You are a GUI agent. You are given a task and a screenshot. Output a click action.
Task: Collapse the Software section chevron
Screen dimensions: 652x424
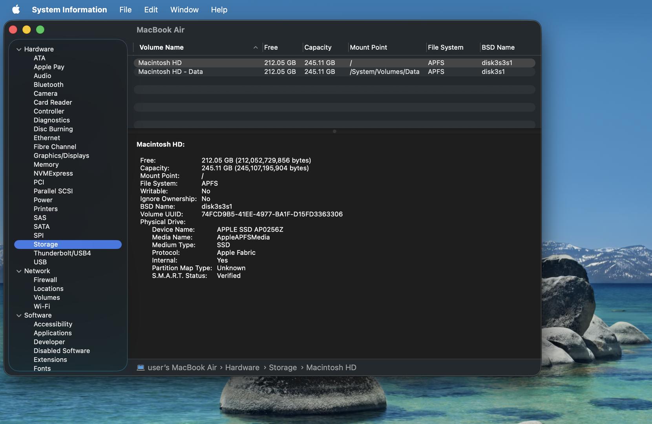(x=19, y=316)
